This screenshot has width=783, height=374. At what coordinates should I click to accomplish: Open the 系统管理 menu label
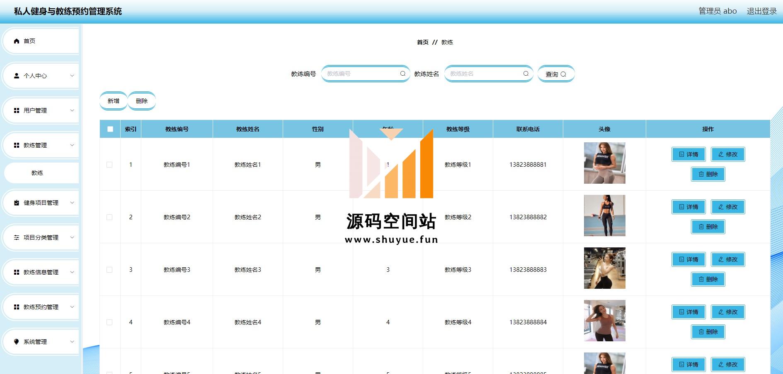point(35,342)
